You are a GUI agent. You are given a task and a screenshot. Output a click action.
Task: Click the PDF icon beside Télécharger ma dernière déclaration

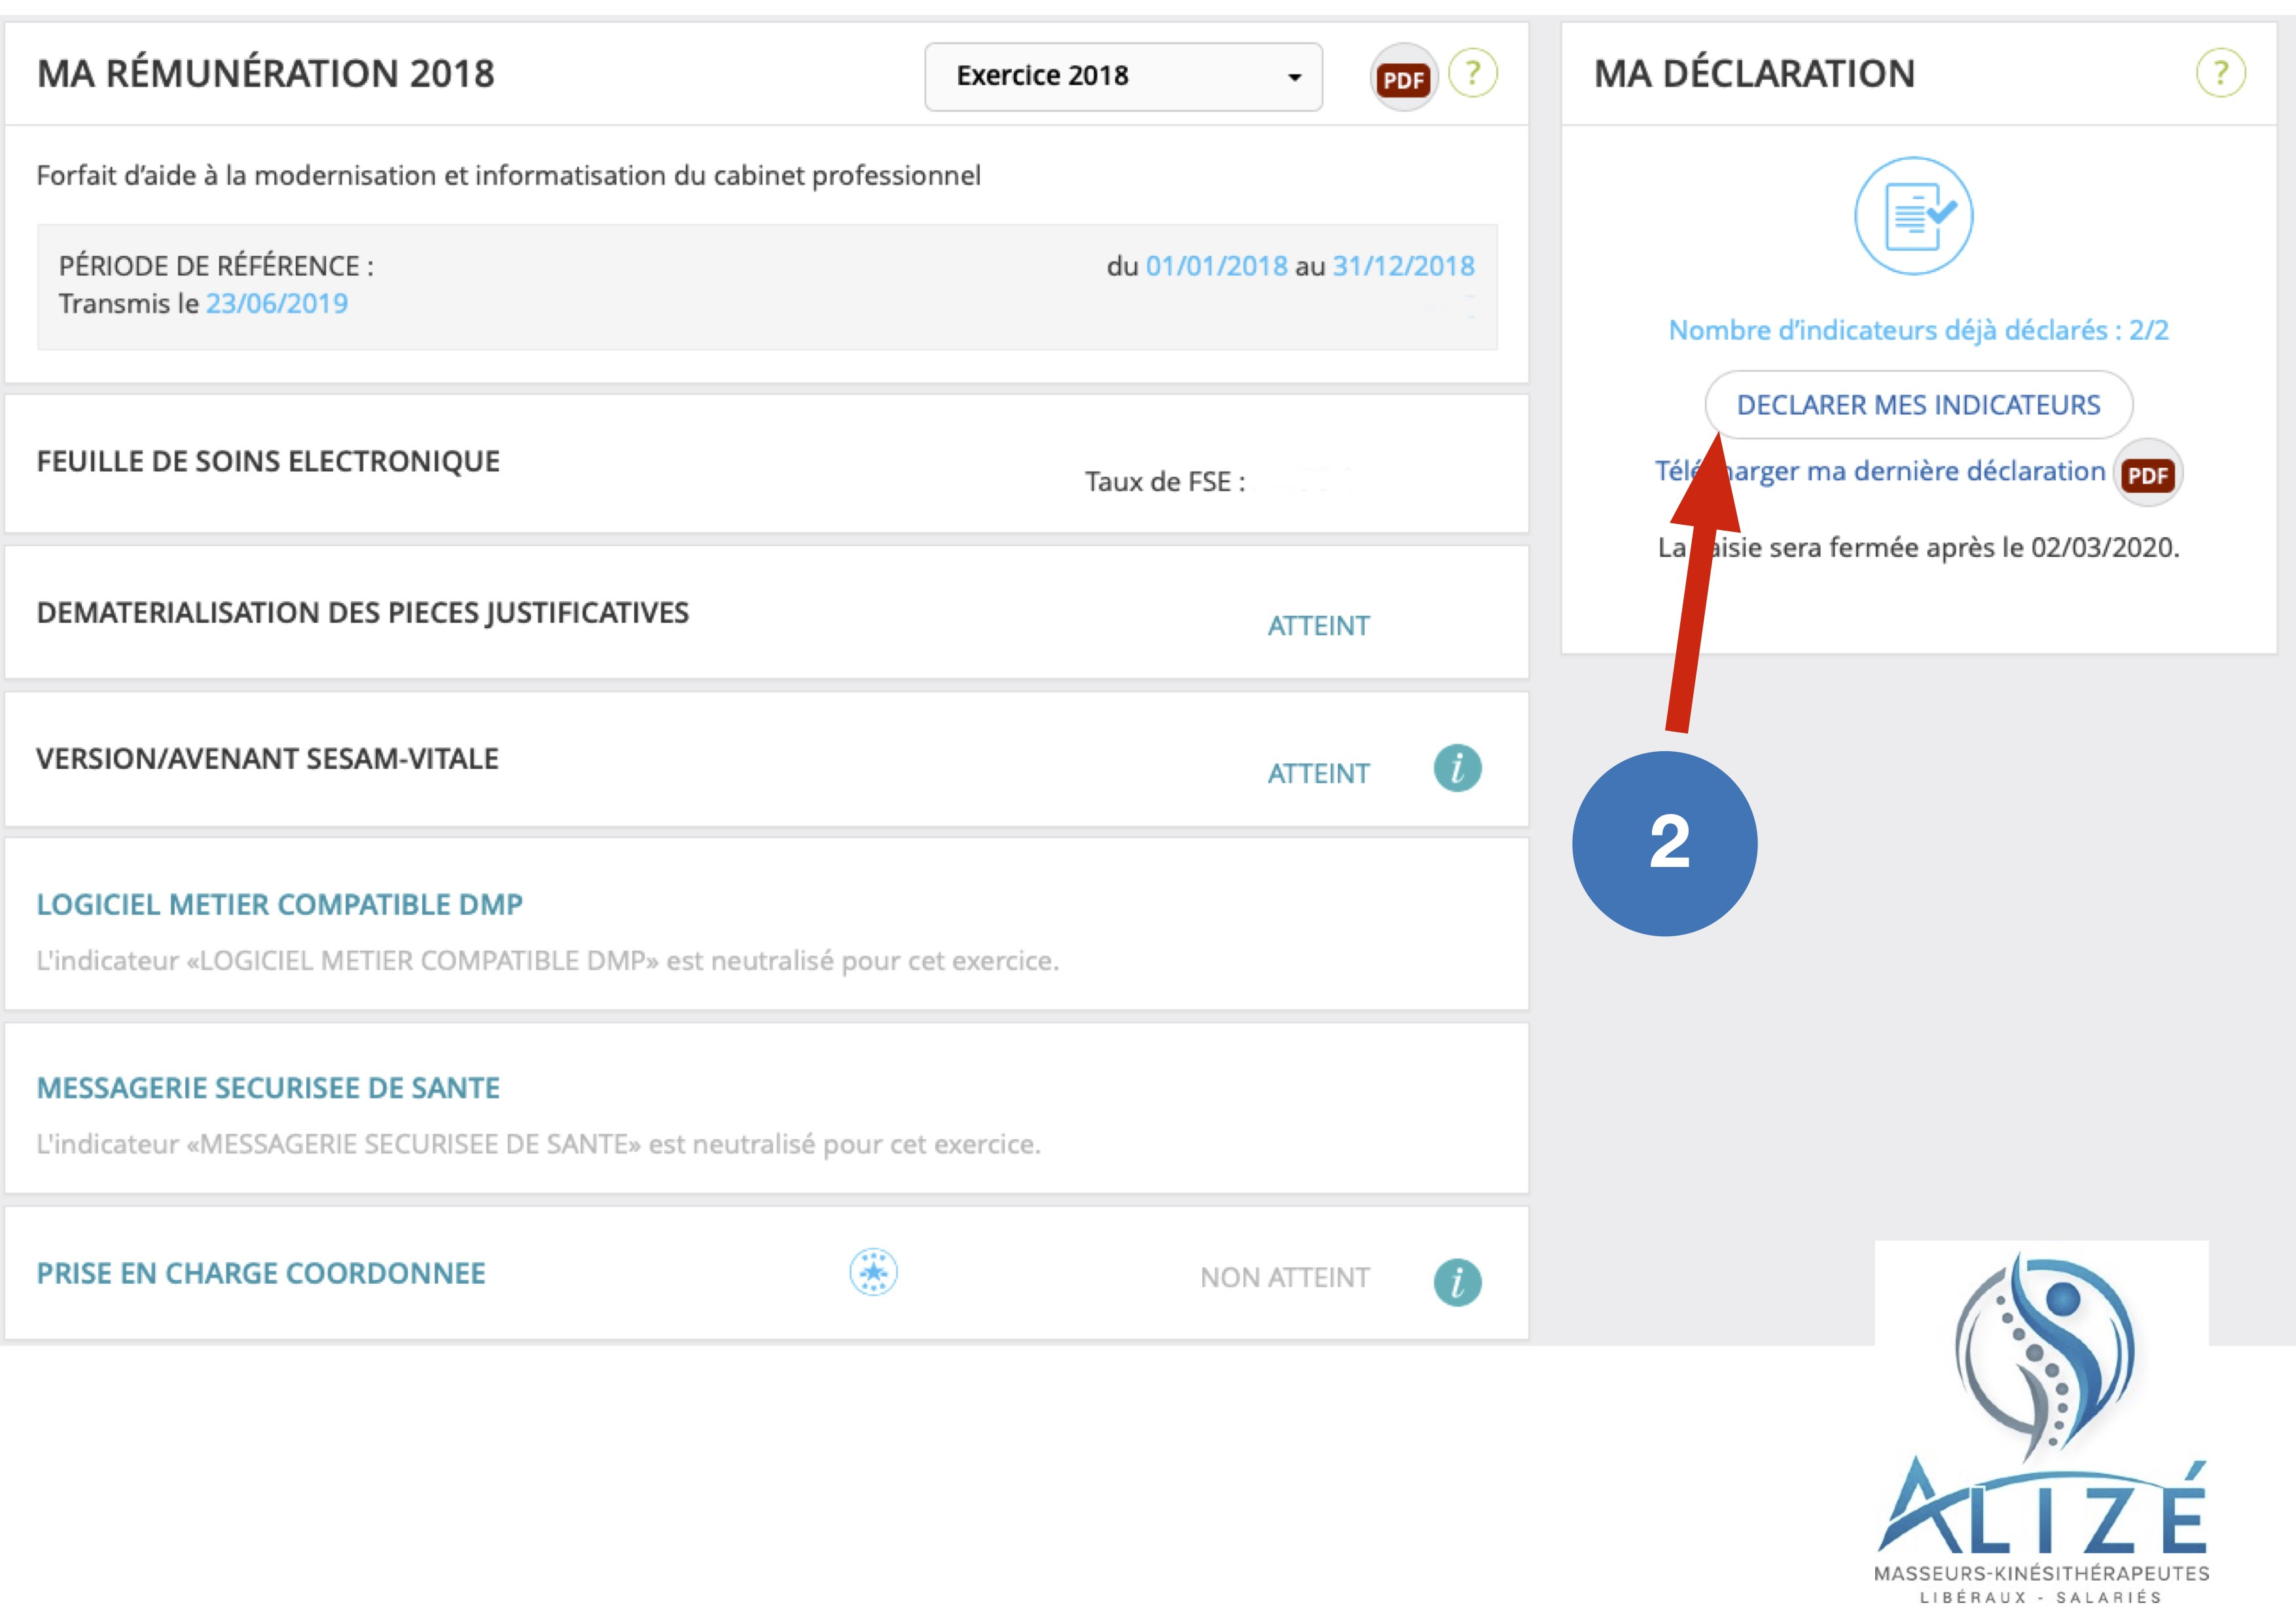pos(2147,474)
